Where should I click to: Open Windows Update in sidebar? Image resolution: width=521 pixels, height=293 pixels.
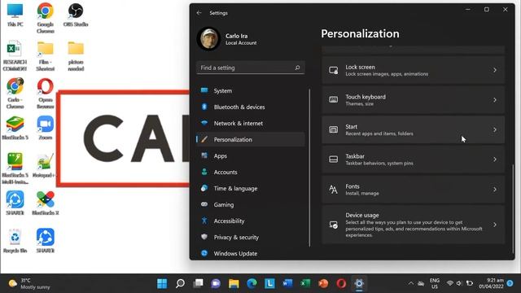coord(251,253)
